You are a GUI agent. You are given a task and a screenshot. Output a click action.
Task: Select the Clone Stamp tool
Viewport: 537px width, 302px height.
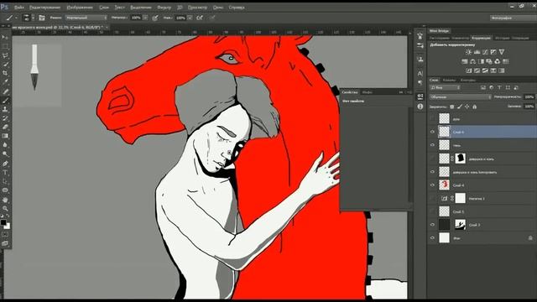click(x=5, y=109)
